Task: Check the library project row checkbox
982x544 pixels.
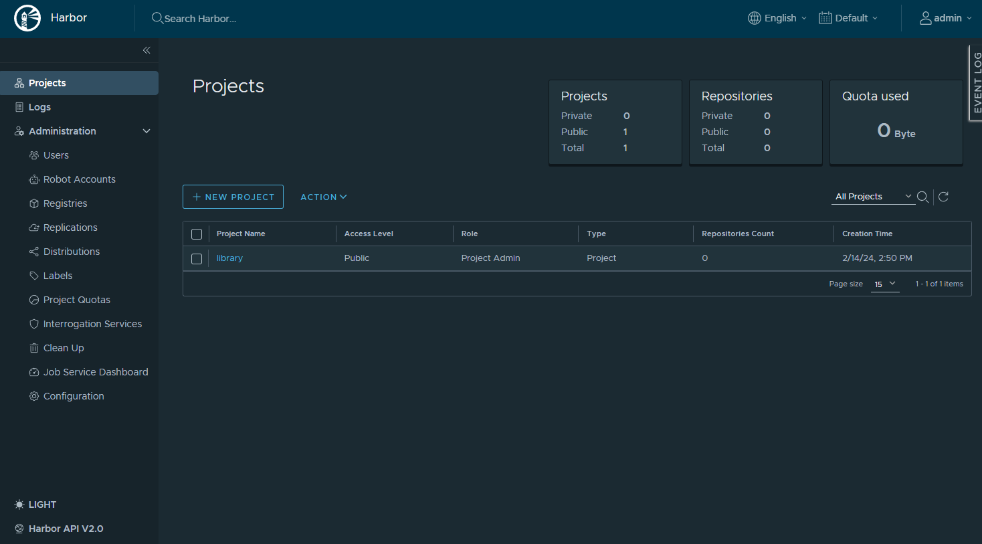Action: coord(197,259)
